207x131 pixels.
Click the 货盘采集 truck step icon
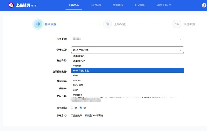[x=177, y=24]
